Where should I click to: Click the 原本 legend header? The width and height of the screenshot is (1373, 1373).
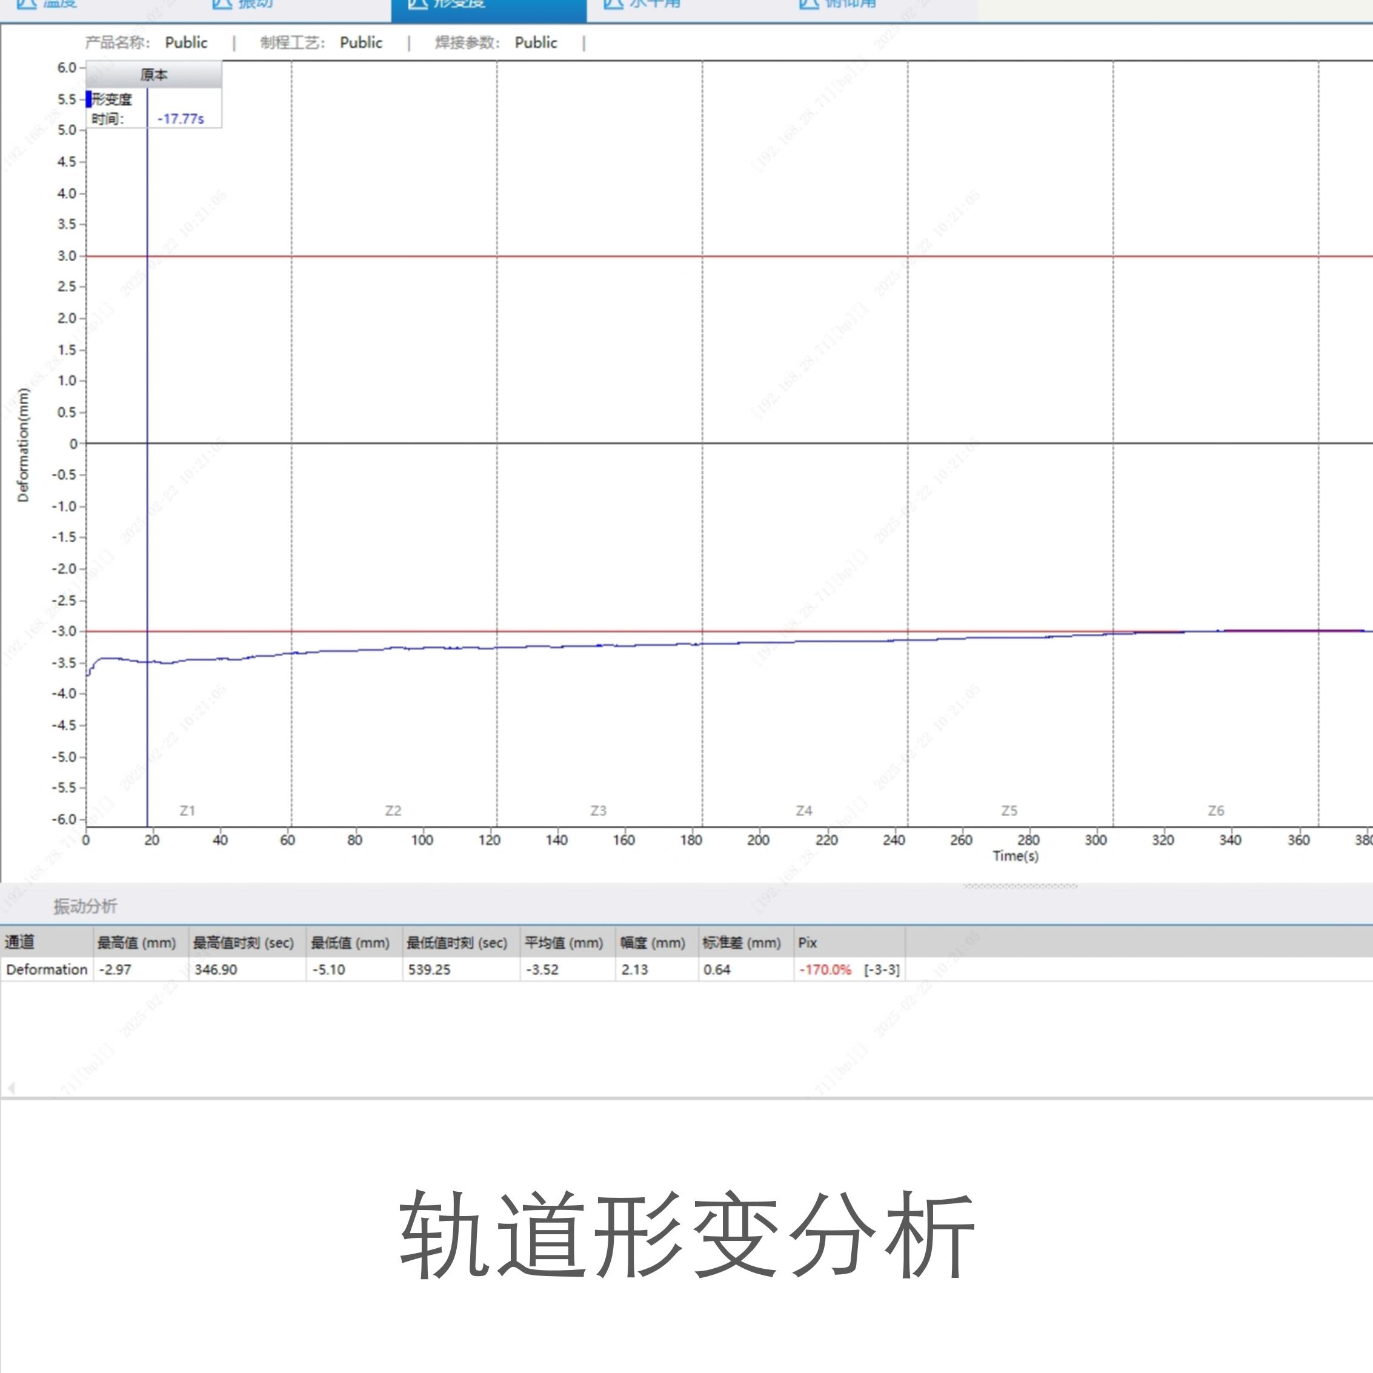tap(153, 75)
